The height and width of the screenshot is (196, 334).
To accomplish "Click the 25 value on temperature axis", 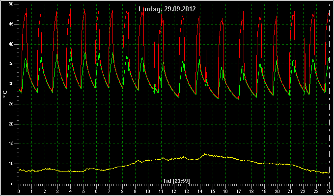I will pyautogui.click(x=11, y=104).
